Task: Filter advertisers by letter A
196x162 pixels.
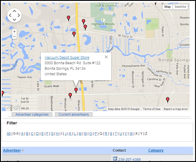Action: click(22, 134)
